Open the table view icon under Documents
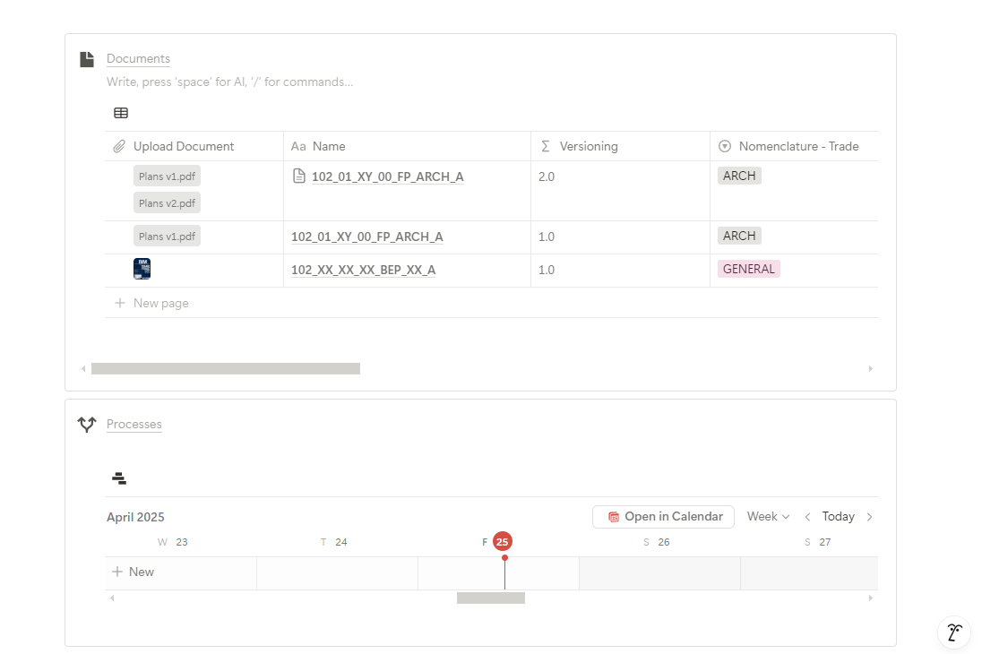The image size is (982, 654). pos(121,113)
